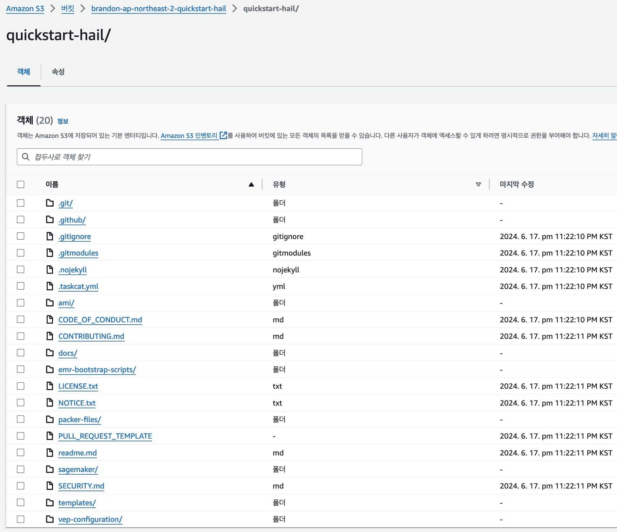Select the checkbox for the docs/ folder
The width and height of the screenshot is (617, 532).
click(x=21, y=353)
